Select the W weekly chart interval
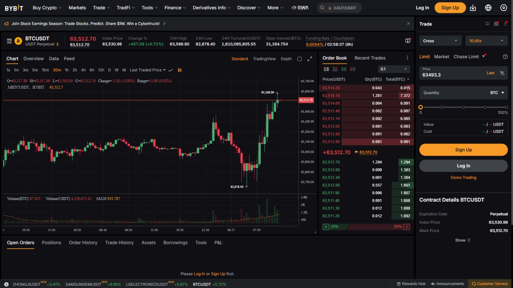The image size is (513, 288). (116, 70)
